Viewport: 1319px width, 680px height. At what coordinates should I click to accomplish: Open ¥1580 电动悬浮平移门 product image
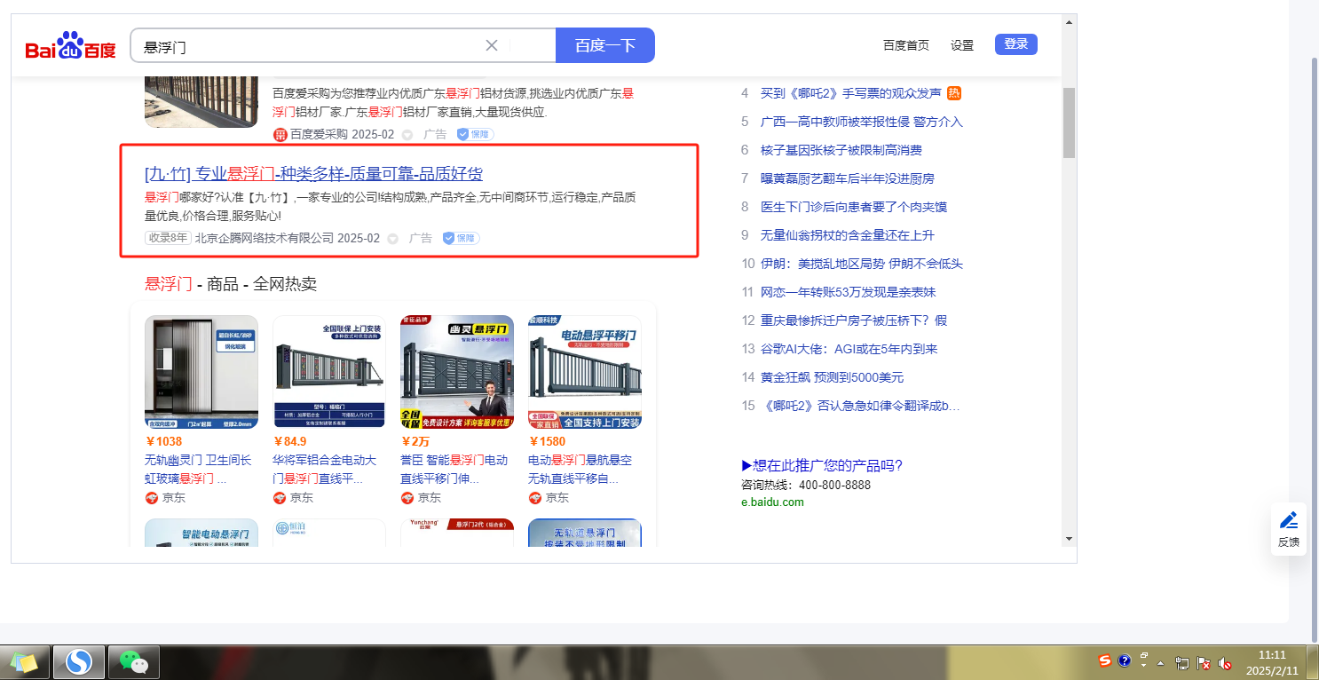click(x=585, y=372)
